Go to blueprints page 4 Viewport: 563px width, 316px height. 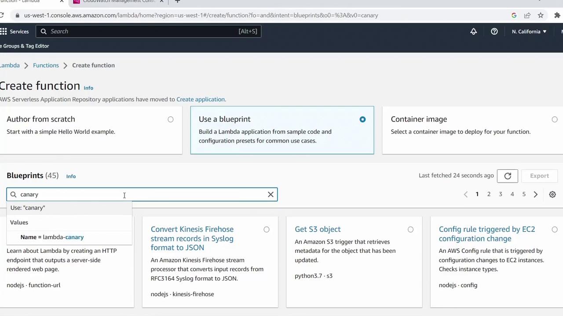pyautogui.click(x=512, y=194)
